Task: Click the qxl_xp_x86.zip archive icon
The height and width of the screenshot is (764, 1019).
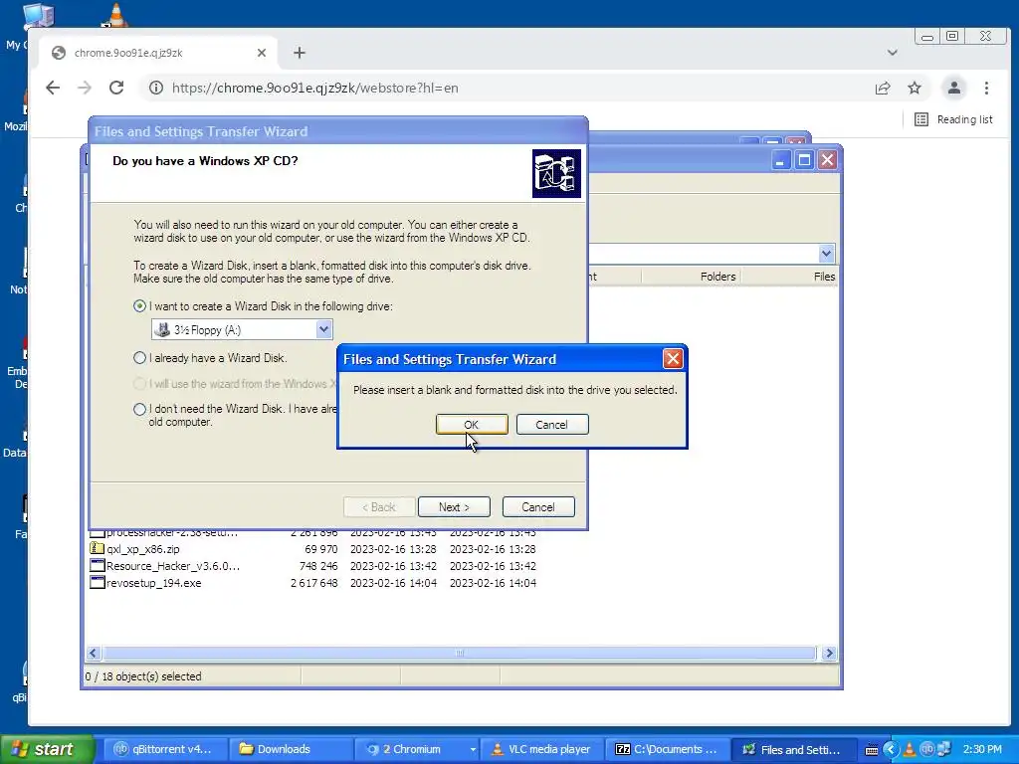Action: point(97,548)
